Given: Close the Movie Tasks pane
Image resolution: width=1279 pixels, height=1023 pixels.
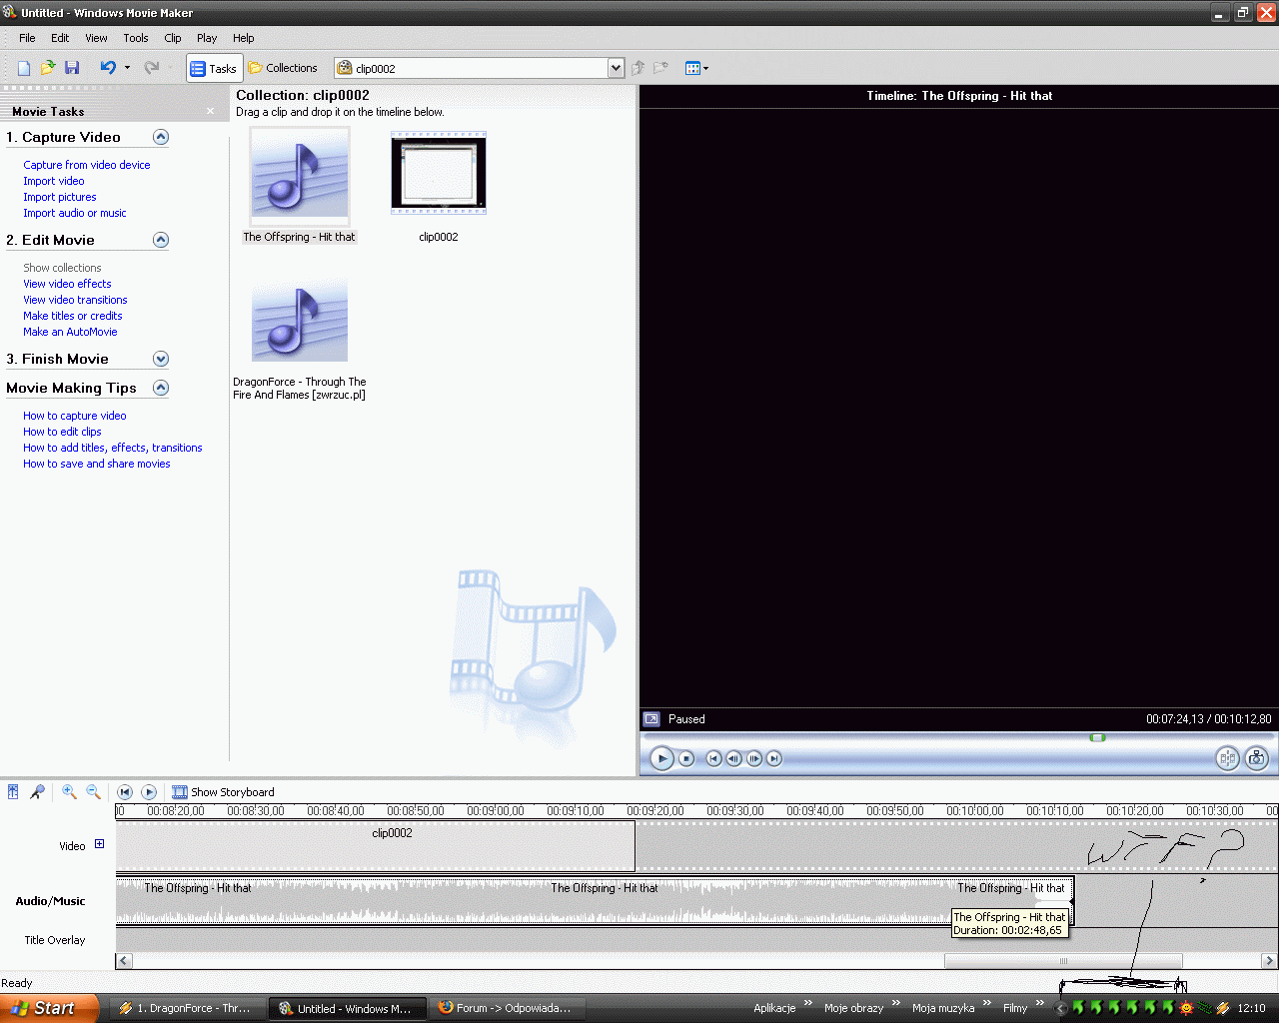Looking at the screenshot, I should [x=210, y=111].
